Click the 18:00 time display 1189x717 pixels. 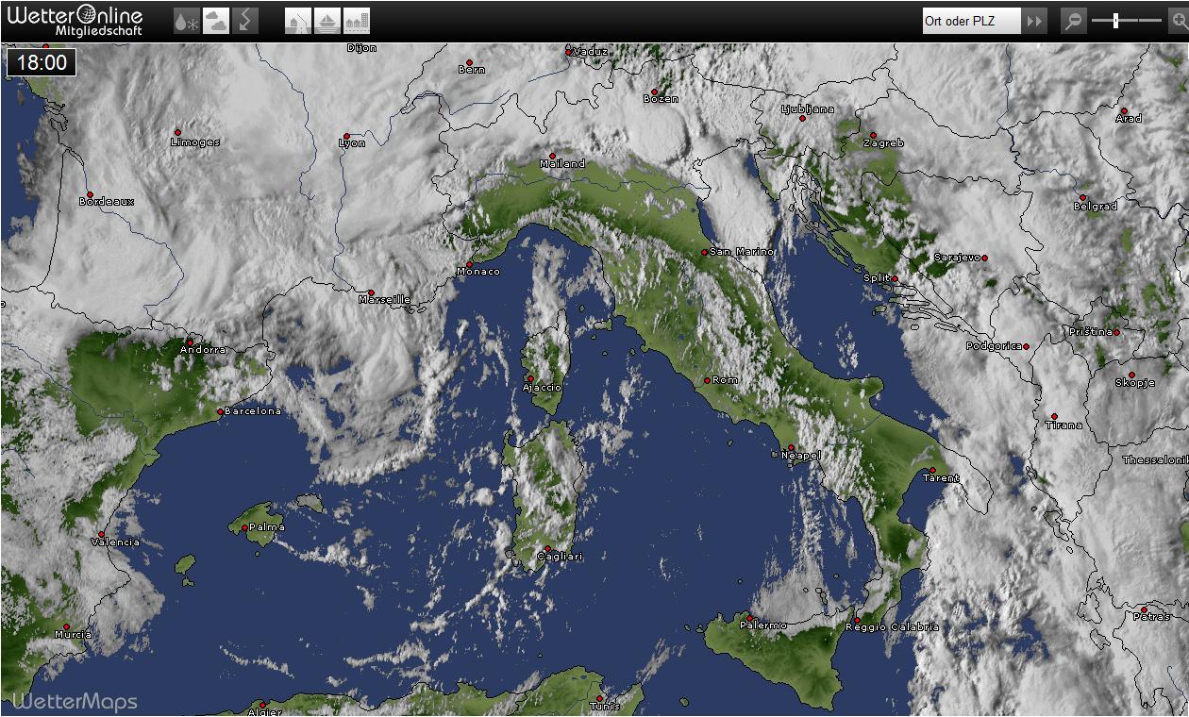42,63
